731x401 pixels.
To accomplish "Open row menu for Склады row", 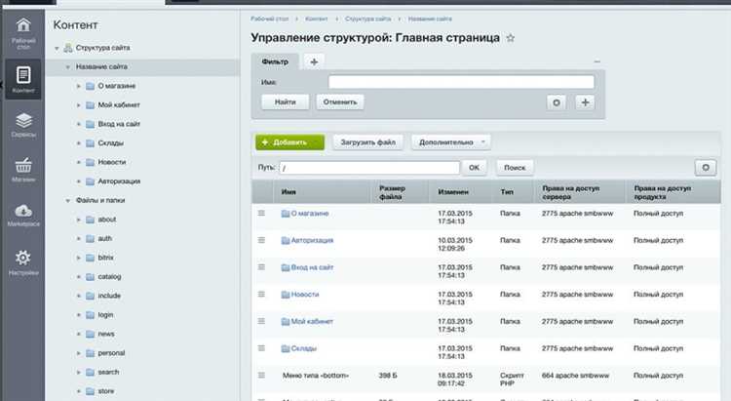I will [261, 348].
